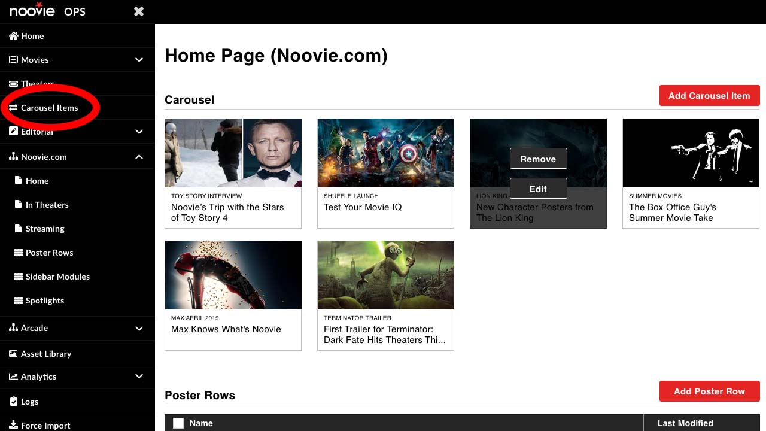Viewport: 766px width, 431px height.
Task: Click the 'Name' column header in Poster Rows
Action: click(201, 423)
